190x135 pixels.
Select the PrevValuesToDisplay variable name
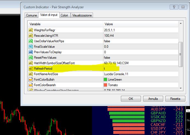click(x=48, y=52)
